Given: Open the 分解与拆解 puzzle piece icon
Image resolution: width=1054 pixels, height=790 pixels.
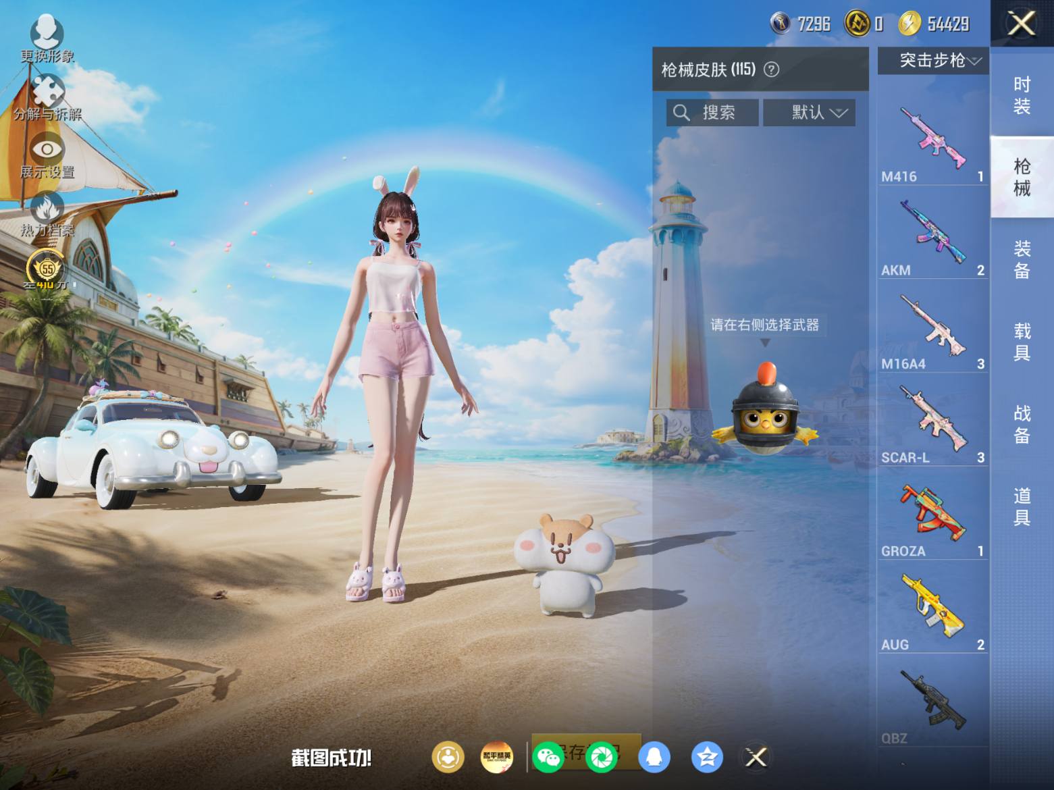Looking at the screenshot, I should point(47,97).
